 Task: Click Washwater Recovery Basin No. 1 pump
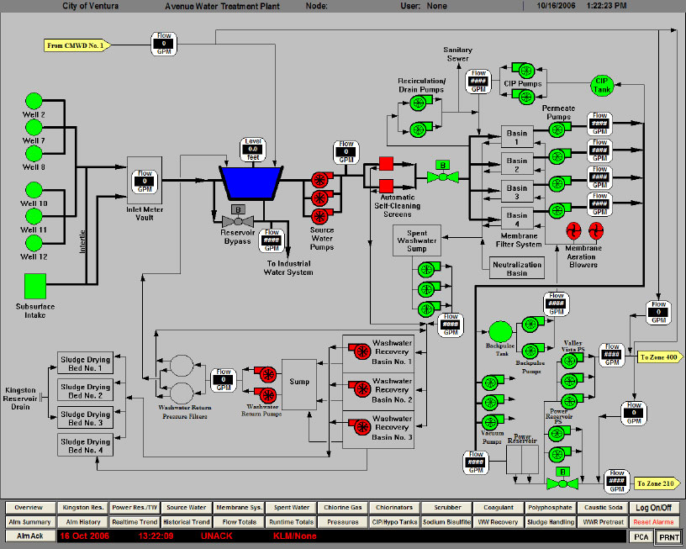coord(360,351)
